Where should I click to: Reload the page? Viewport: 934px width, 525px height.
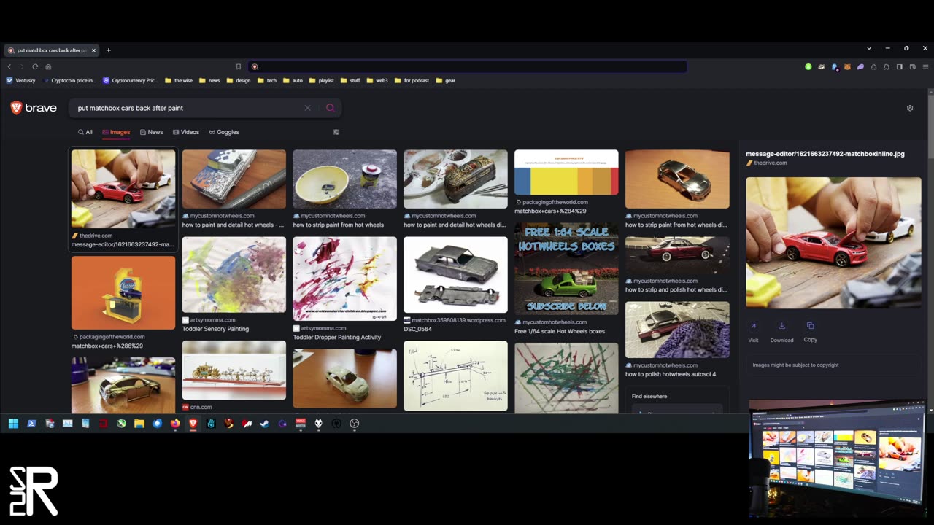[35, 66]
